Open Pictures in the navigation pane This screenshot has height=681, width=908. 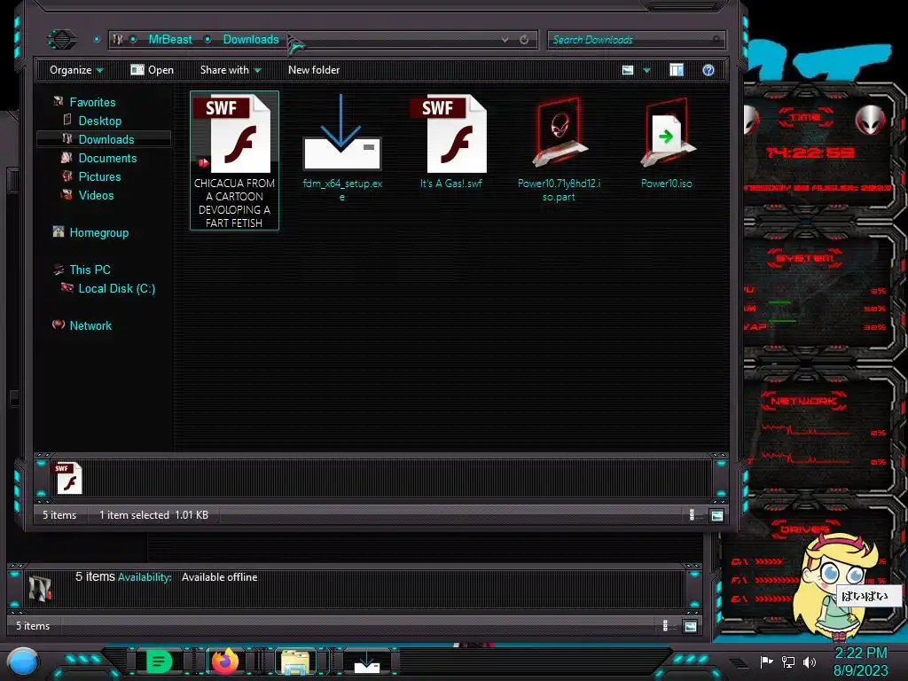[99, 176]
